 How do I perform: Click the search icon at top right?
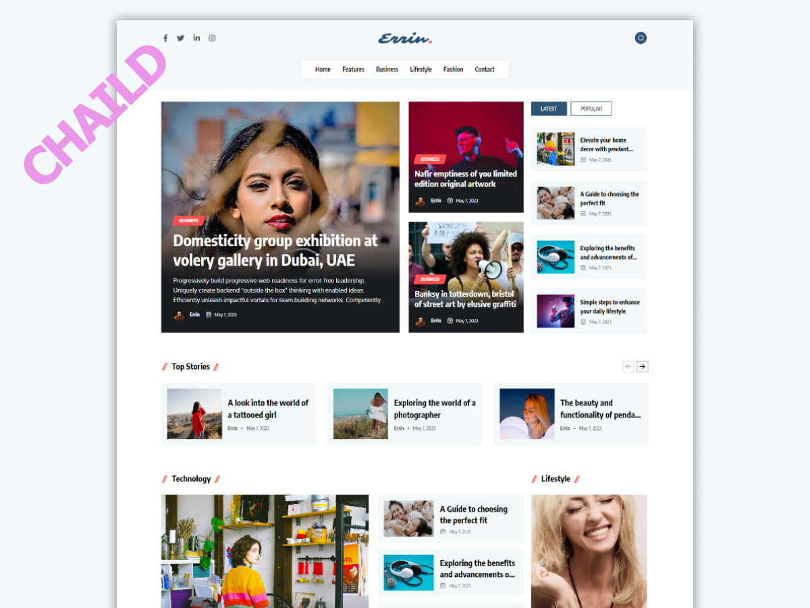pos(641,38)
